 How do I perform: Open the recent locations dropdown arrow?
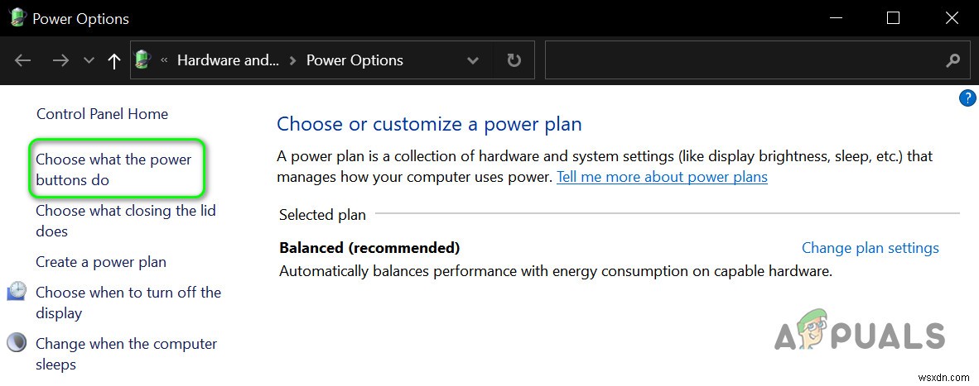click(89, 60)
